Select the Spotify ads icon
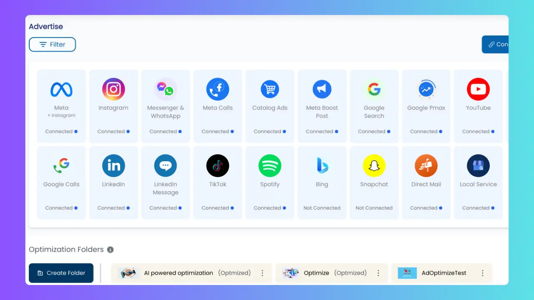The height and width of the screenshot is (300, 534). [x=270, y=166]
